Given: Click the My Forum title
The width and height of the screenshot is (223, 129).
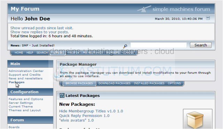Looking at the screenshot, I should 25,9.
